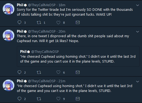The width and height of the screenshot is (142, 103).
Task: Like the 21m homing shot tweet
Action: (58, 99)
